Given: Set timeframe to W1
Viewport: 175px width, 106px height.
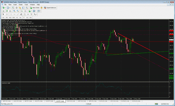Looking at the screenshot, I should click(x=27, y=18).
